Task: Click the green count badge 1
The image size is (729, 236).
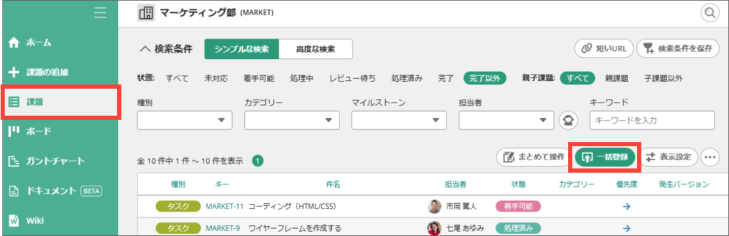Action: (258, 161)
